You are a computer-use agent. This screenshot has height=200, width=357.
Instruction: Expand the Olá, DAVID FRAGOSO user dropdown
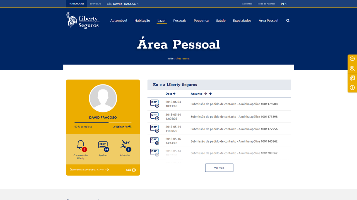click(123, 4)
